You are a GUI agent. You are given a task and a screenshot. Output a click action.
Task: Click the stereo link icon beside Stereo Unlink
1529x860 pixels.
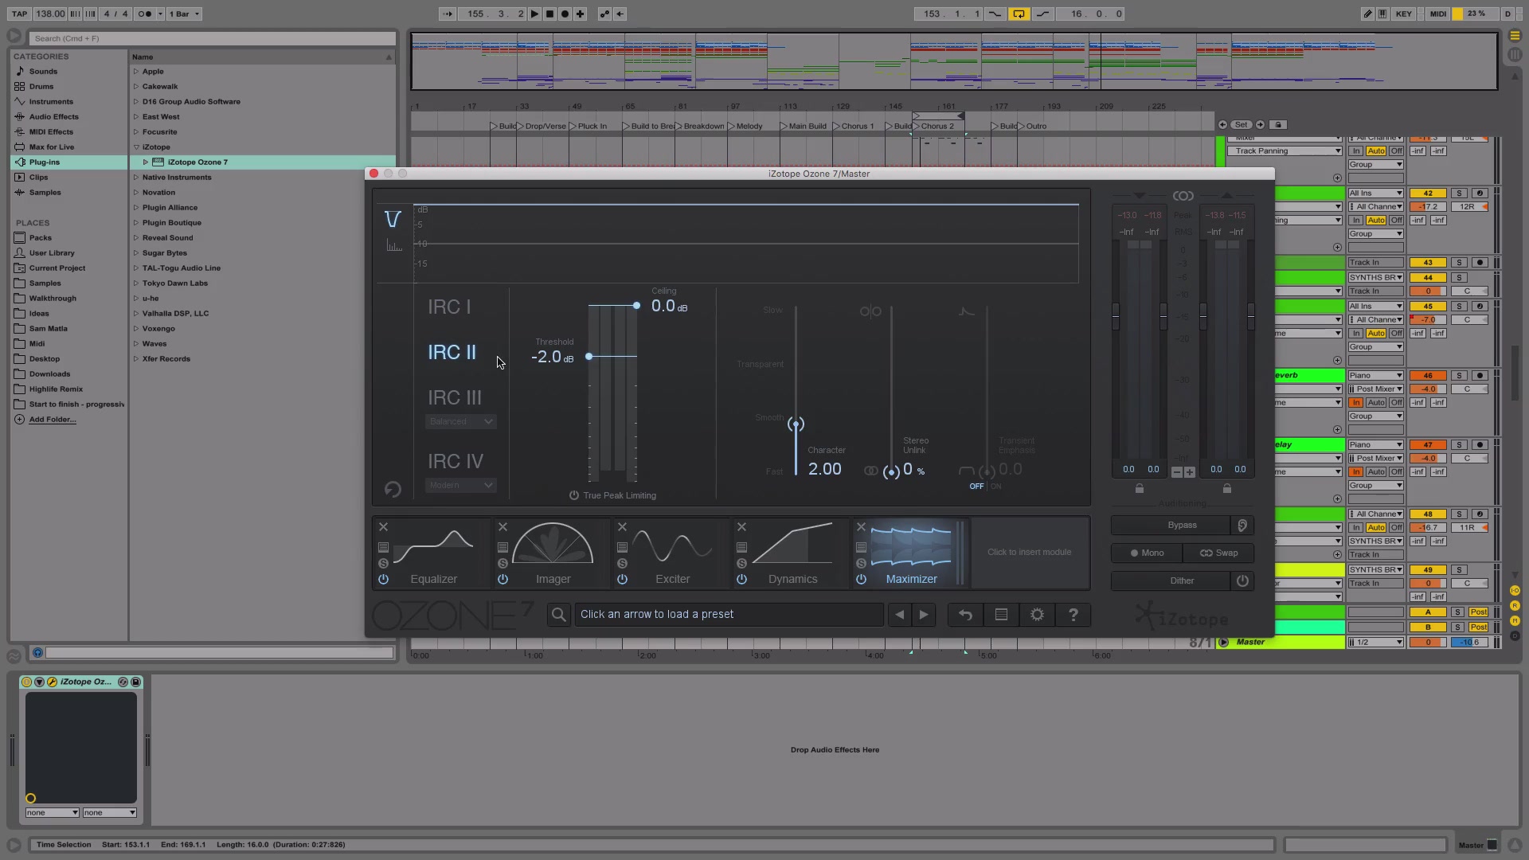(871, 471)
